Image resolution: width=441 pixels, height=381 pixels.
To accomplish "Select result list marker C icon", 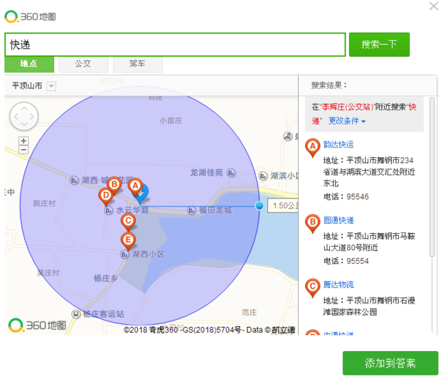I will point(312,288).
